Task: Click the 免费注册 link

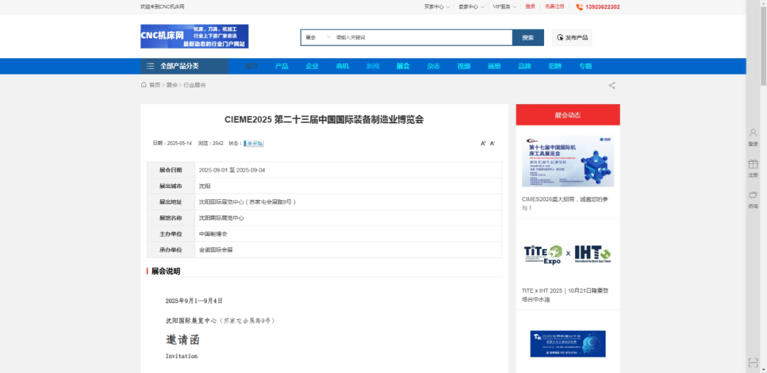Action: coord(554,7)
